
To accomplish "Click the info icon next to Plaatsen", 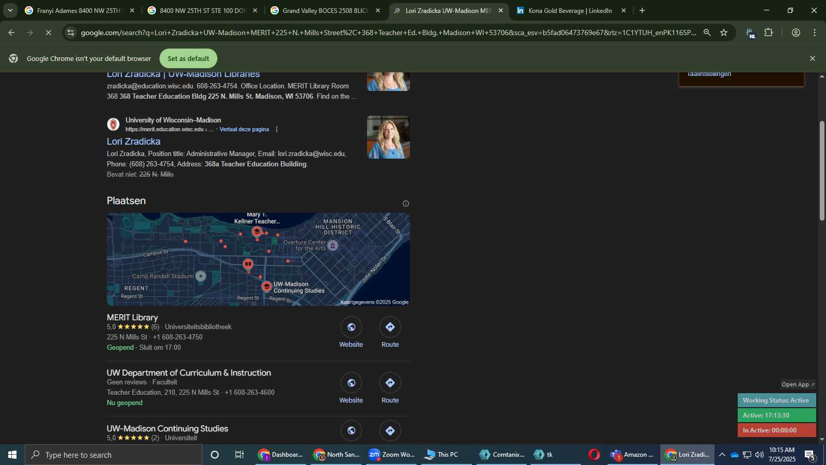I will click(x=406, y=204).
